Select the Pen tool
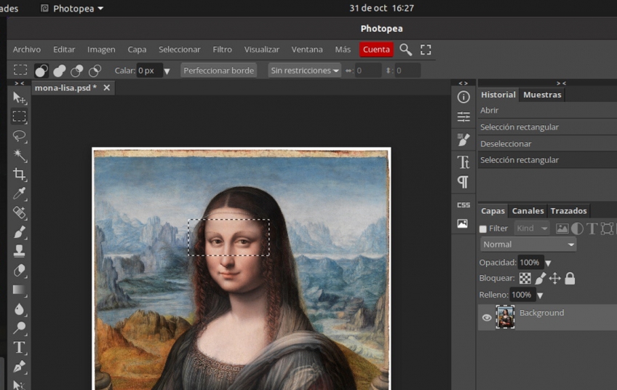 (x=19, y=367)
